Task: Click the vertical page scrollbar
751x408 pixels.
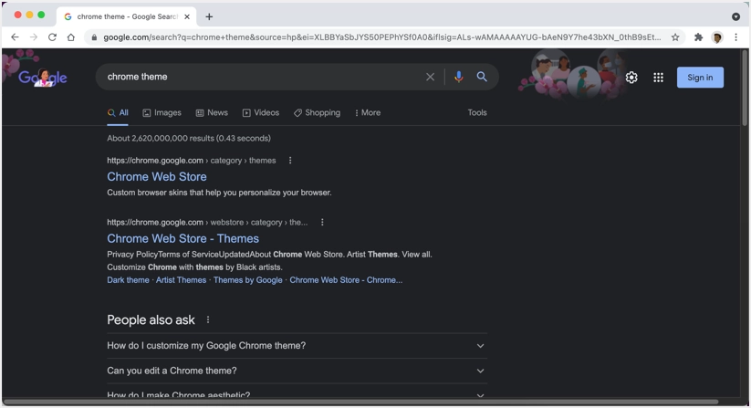Action: [x=745, y=89]
